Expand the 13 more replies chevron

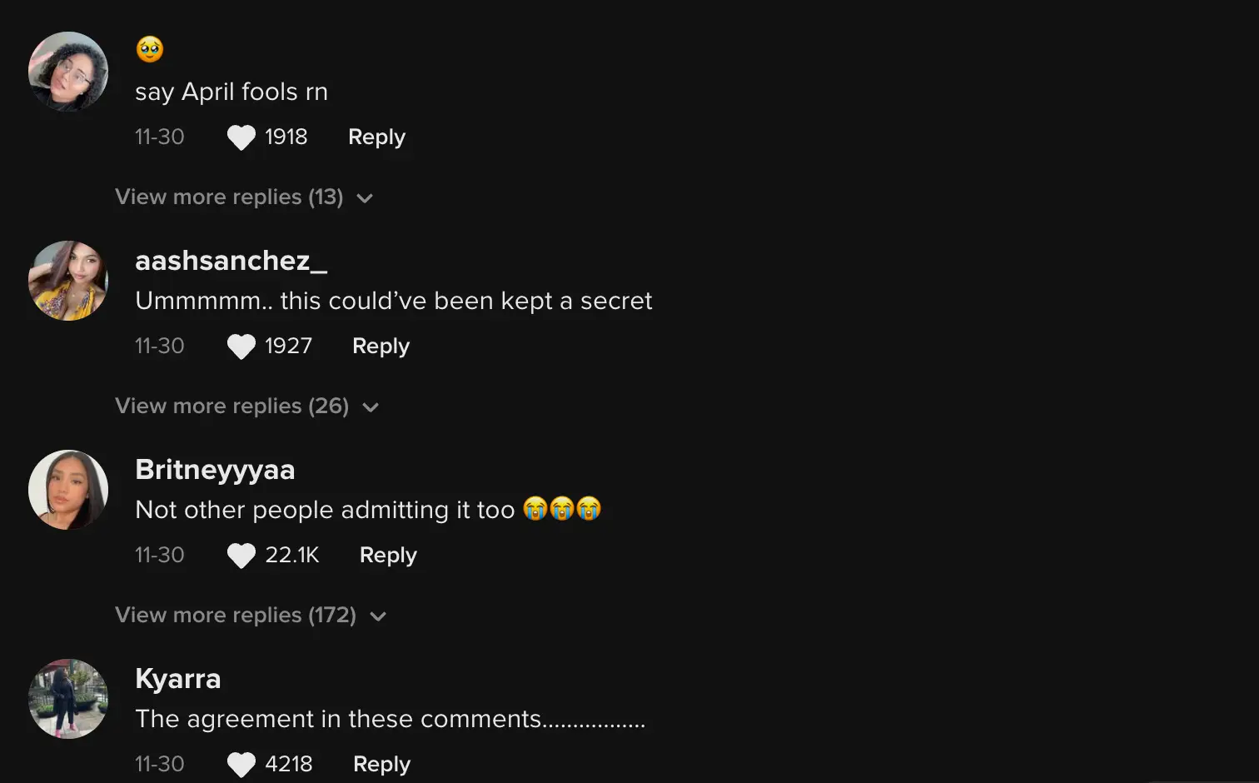pos(365,198)
